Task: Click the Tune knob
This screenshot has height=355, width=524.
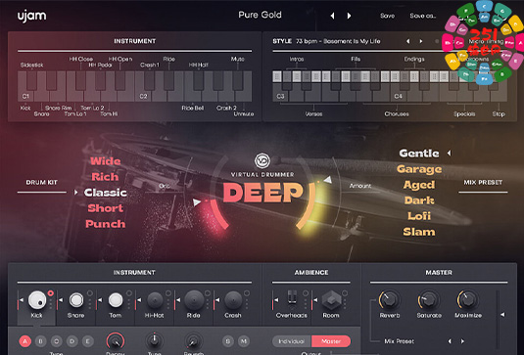Action: pyautogui.click(x=154, y=341)
